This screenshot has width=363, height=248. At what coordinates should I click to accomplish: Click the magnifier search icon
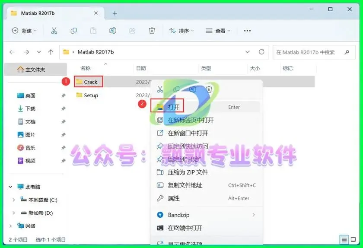[347, 52]
